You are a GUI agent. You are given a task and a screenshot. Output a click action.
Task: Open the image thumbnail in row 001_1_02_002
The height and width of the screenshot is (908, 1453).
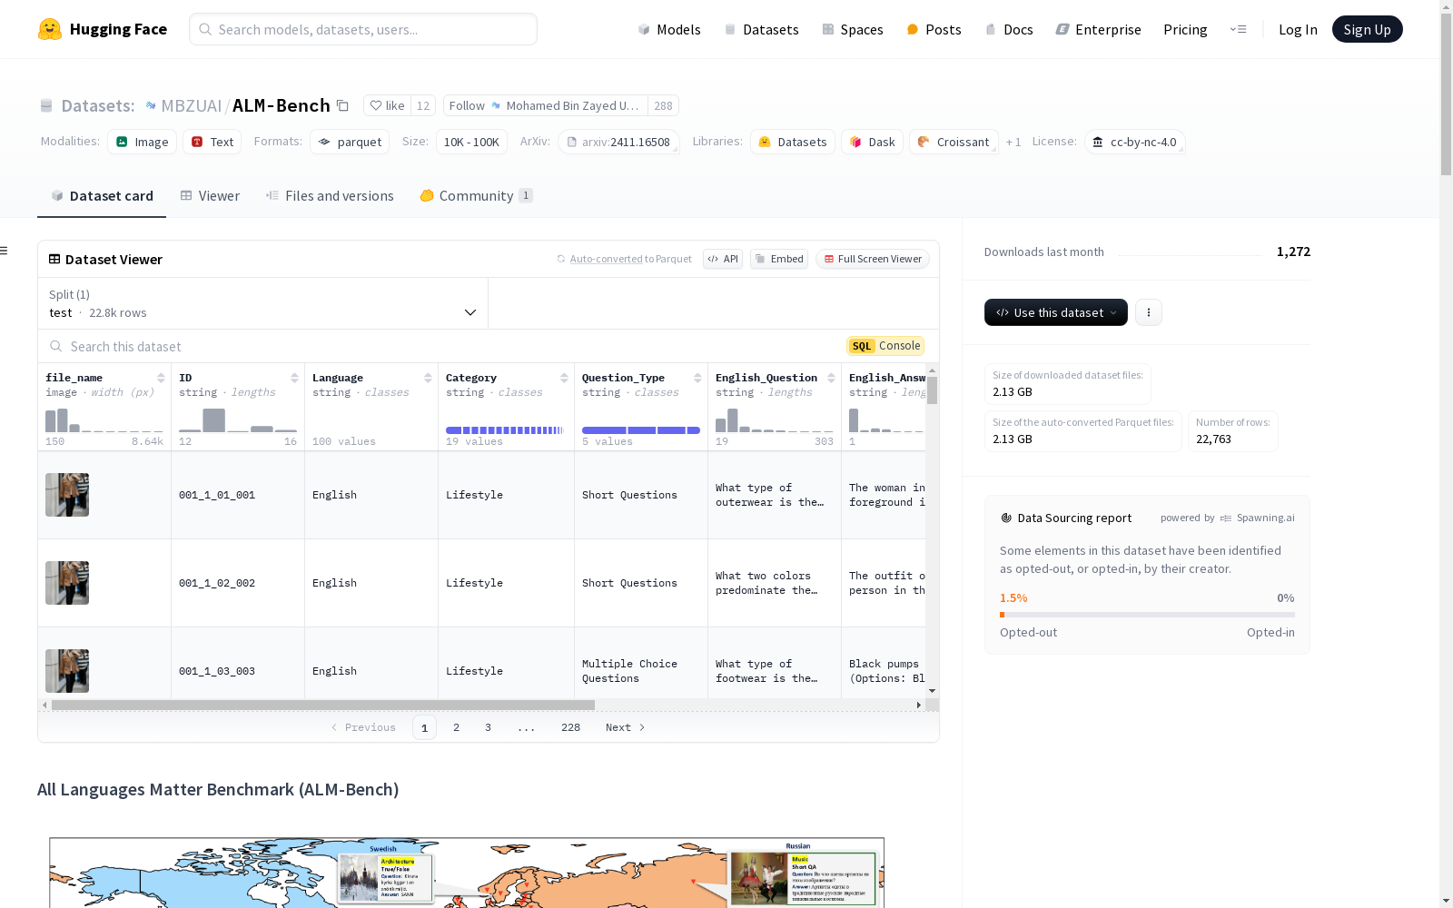(x=67, y=583)
